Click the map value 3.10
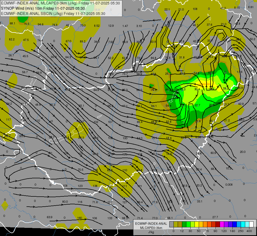Viewport: 257px width, 236px height. pos(139,26)
